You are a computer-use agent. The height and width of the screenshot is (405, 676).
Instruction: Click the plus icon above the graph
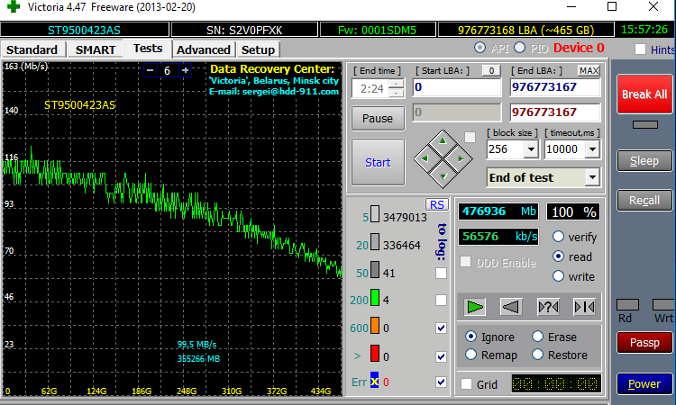pos(185,70)
